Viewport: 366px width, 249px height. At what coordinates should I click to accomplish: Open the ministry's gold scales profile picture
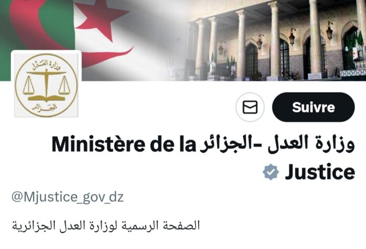click(x=46, y=85)
